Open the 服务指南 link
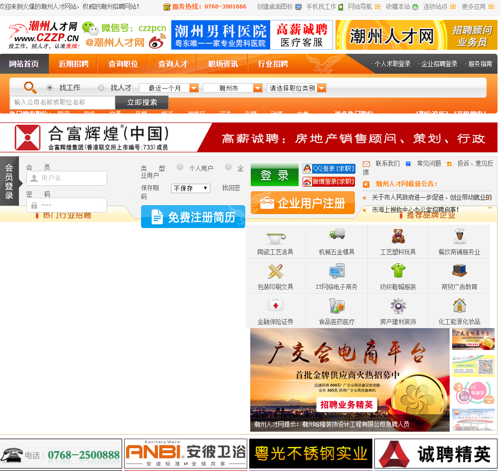The height and width of the screenshot is (471, 501). point(480,64)
